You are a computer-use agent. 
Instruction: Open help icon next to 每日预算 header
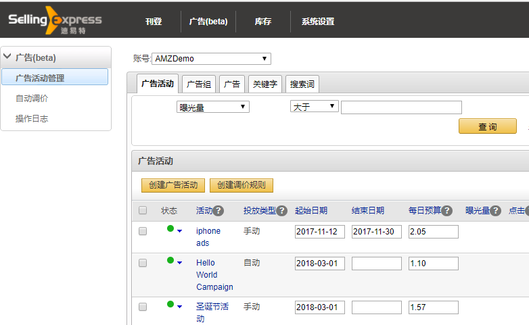click(x=446, y=211)
